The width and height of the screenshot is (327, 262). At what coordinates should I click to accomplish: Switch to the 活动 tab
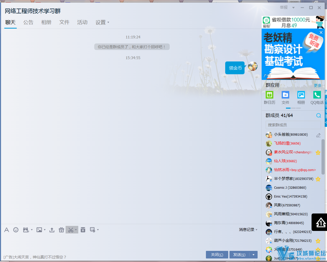point(82,22)
